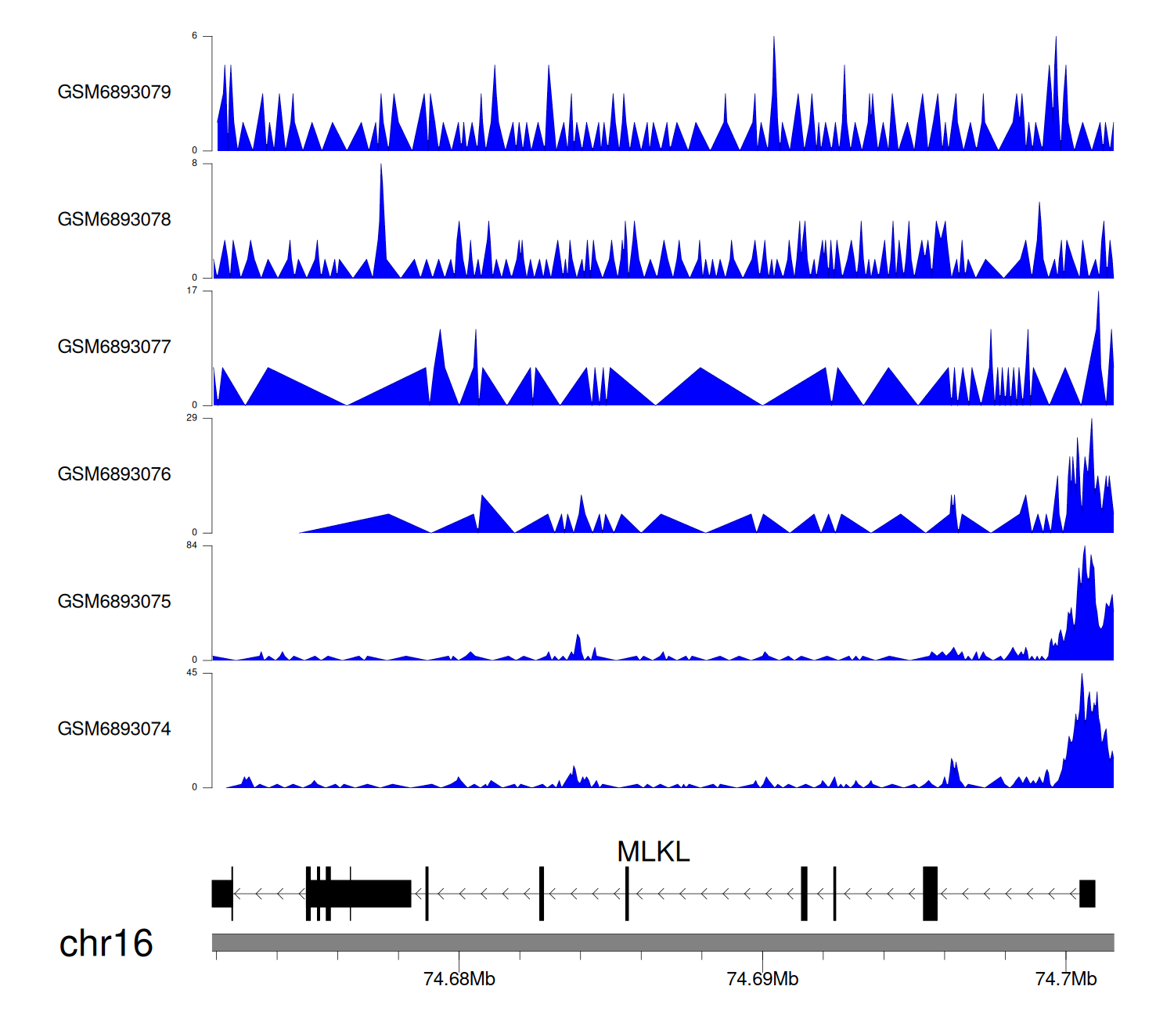Viewport: 1174px width, 1033px height.
Task: Select the GSM6893074 track name
Action: pyautogui.click(x=114, y=729)
